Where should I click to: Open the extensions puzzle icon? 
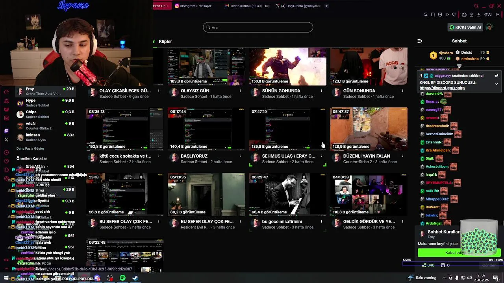tap(464, 15)
